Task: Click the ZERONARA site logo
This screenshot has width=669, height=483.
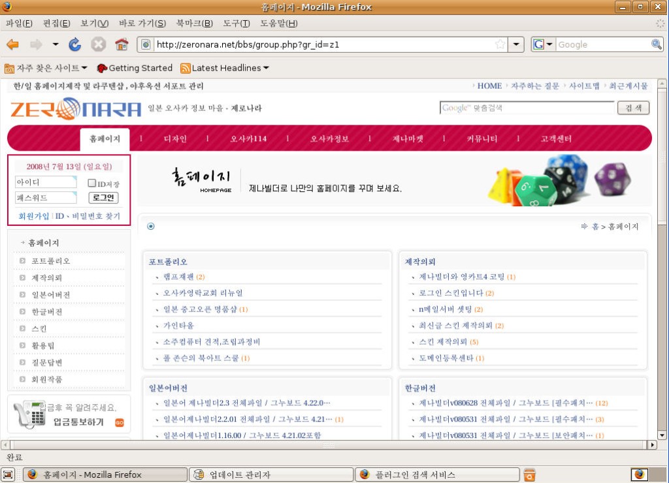Action: (x=75, y=108)
